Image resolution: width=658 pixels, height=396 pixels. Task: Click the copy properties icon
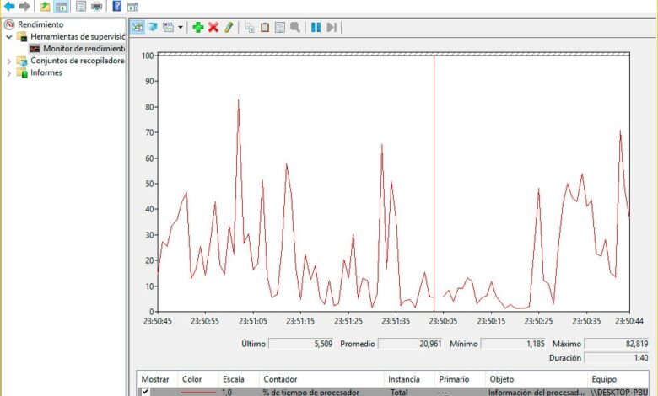click(x=250, y=28)
